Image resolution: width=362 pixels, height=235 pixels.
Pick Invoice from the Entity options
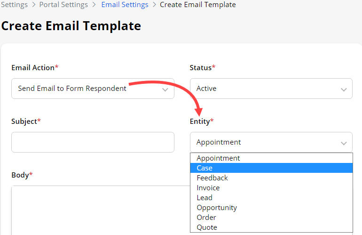[x=208, y=188]
